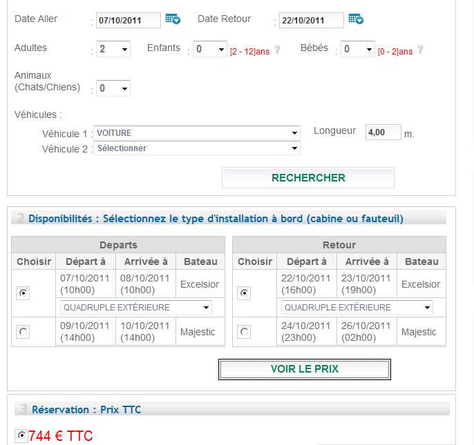Open the Adultes count dropdown

[113, 49]
